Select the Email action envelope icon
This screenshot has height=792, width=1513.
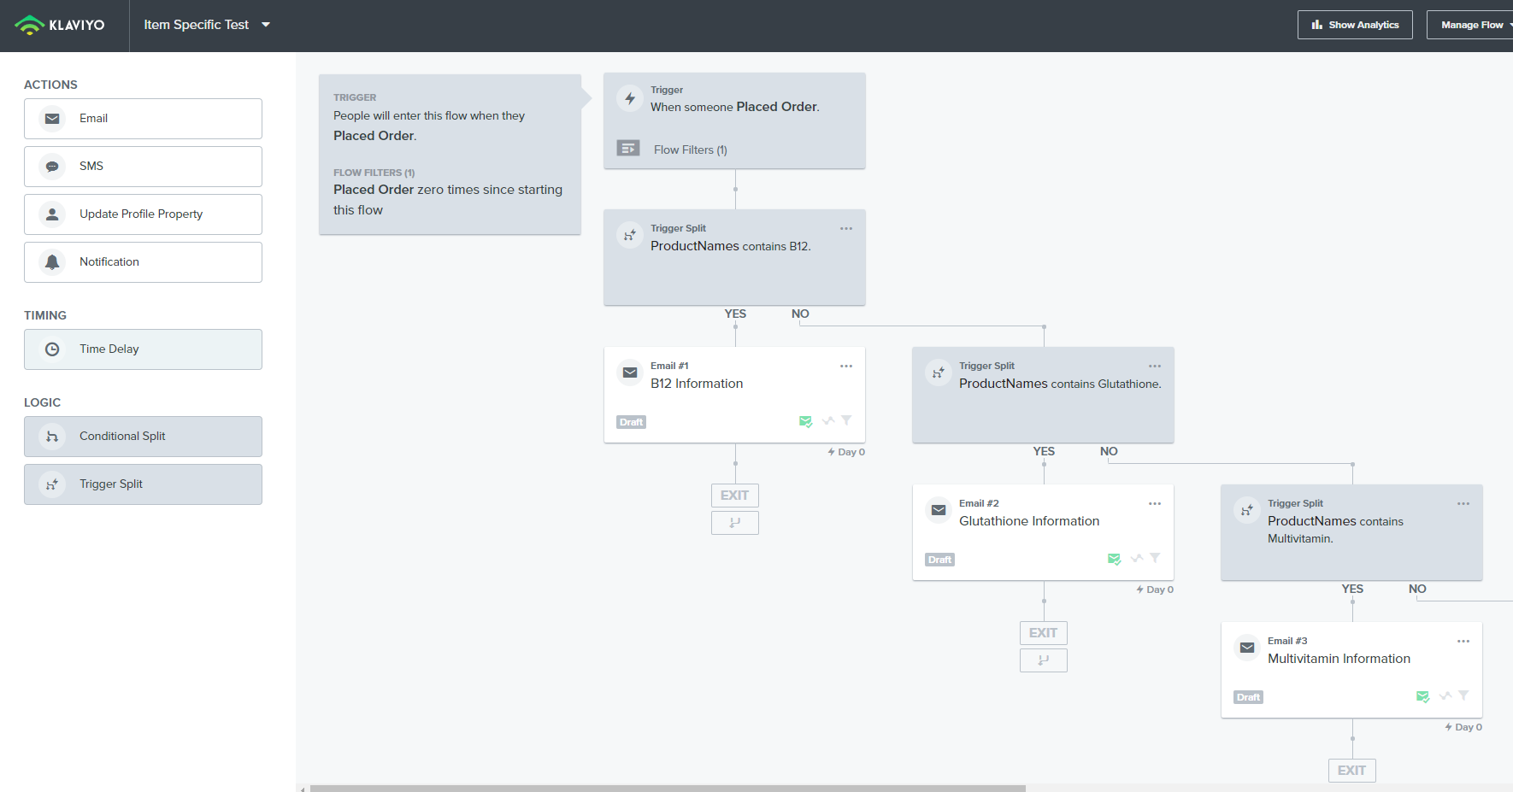point(52,119)
